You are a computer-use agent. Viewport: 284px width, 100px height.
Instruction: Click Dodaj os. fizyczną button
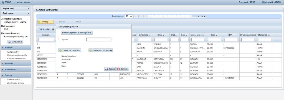pyautogui.click(x=70, y=51)
